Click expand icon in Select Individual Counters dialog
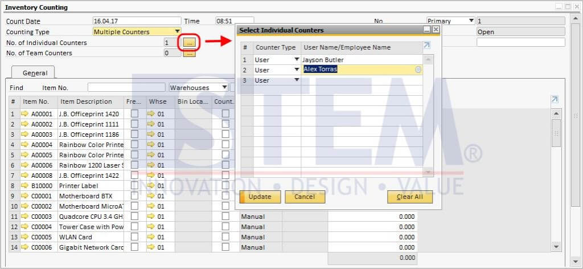Image resolution: width=583 pixels, height=269 pixels. [x=427, y=46]
